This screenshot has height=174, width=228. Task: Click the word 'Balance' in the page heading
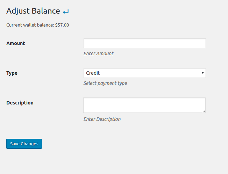click(x=46, y=11)
